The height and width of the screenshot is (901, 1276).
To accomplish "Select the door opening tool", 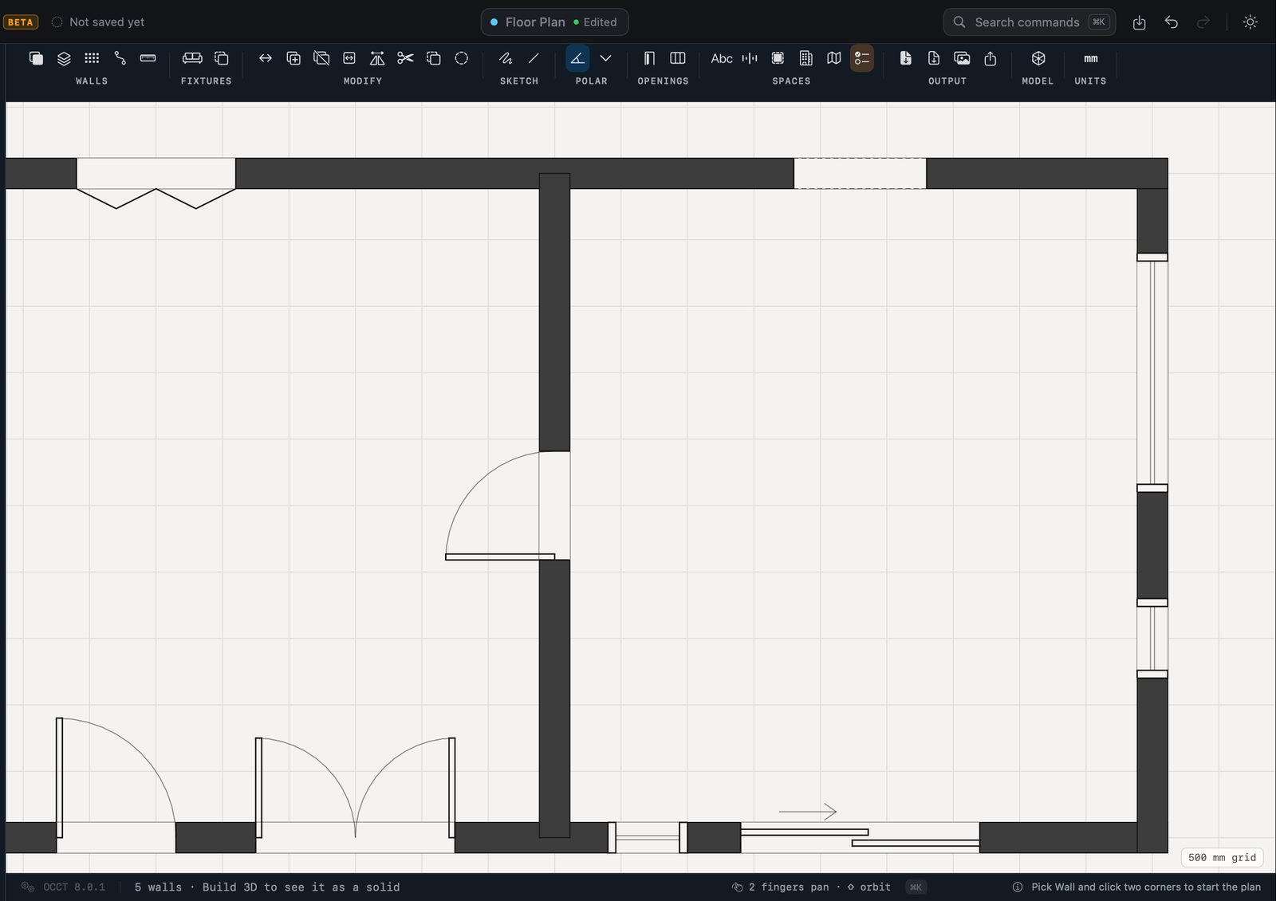I will tap(649, 58).
